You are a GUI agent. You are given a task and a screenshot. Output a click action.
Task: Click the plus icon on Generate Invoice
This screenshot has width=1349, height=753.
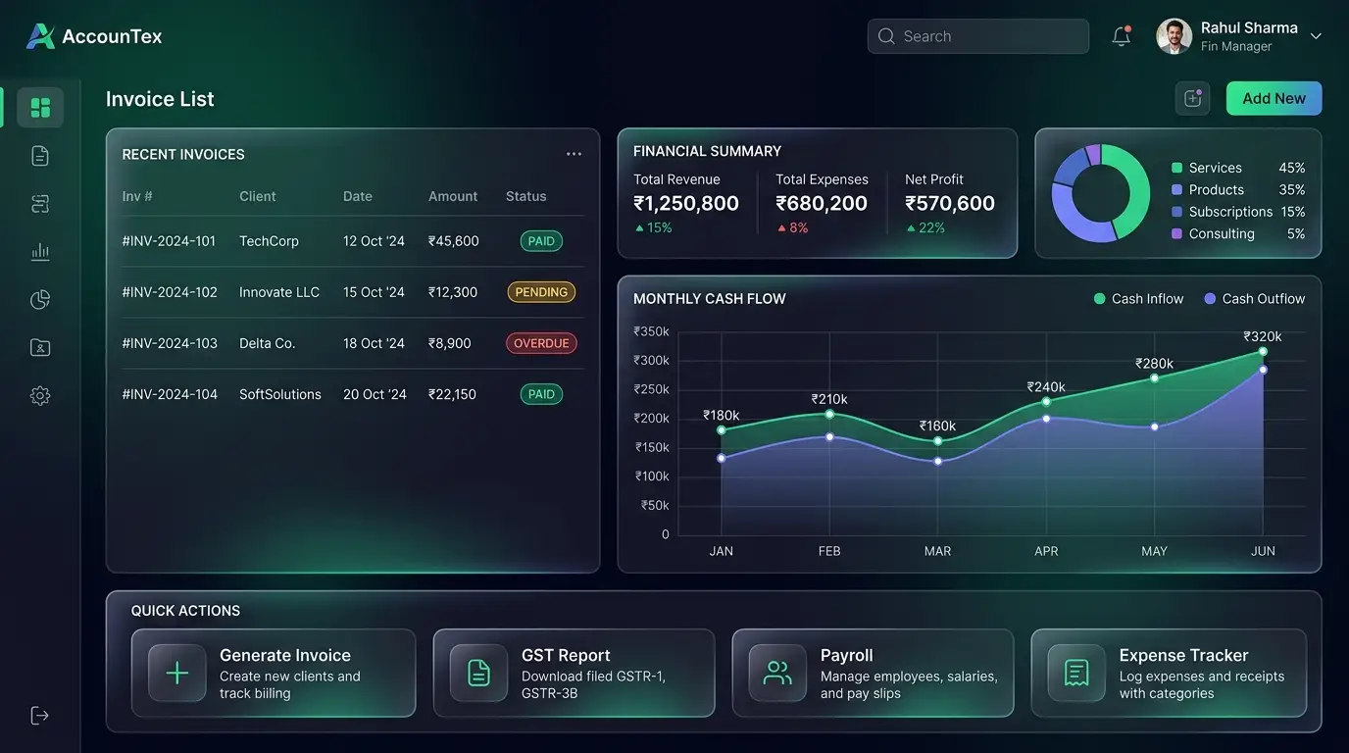click(177, 673)
